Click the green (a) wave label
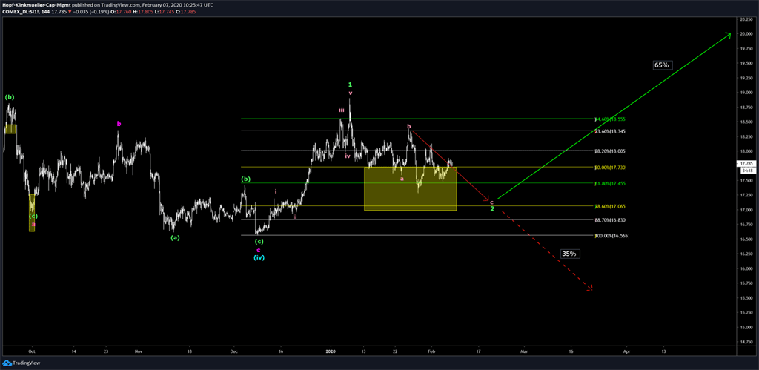This screenshot has width=759, height=370. coord(175,237)
